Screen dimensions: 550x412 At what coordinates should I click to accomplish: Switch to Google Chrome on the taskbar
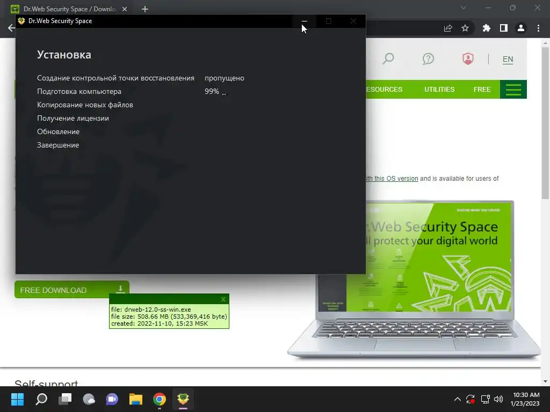click(x=160, y=399)
